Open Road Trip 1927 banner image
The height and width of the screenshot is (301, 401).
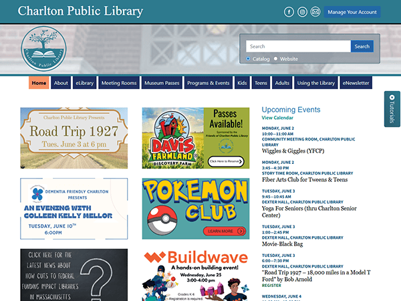74,138
